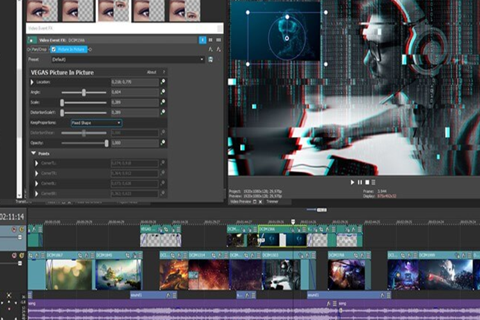
Task: Open the preview transport menu icon
Action: point(374,182)
